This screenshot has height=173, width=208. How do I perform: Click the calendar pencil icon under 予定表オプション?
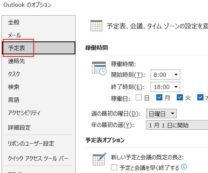pos(100,159)
